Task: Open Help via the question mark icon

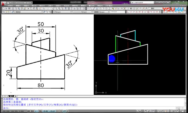Action: 168,2
